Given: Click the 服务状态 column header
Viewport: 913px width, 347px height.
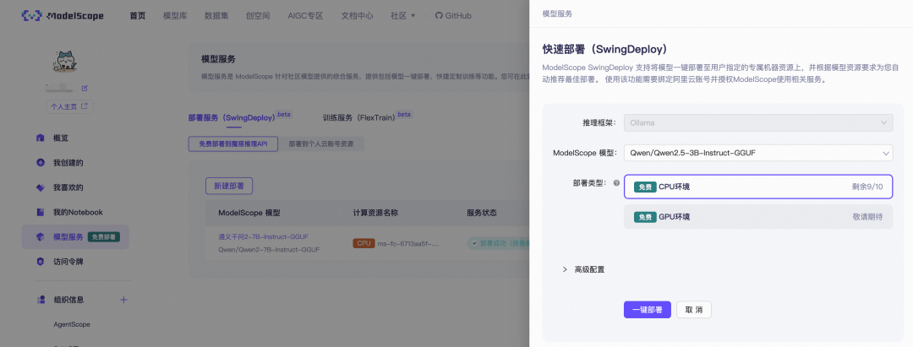Looking at the screenshot, I should [x=482, y=213].
